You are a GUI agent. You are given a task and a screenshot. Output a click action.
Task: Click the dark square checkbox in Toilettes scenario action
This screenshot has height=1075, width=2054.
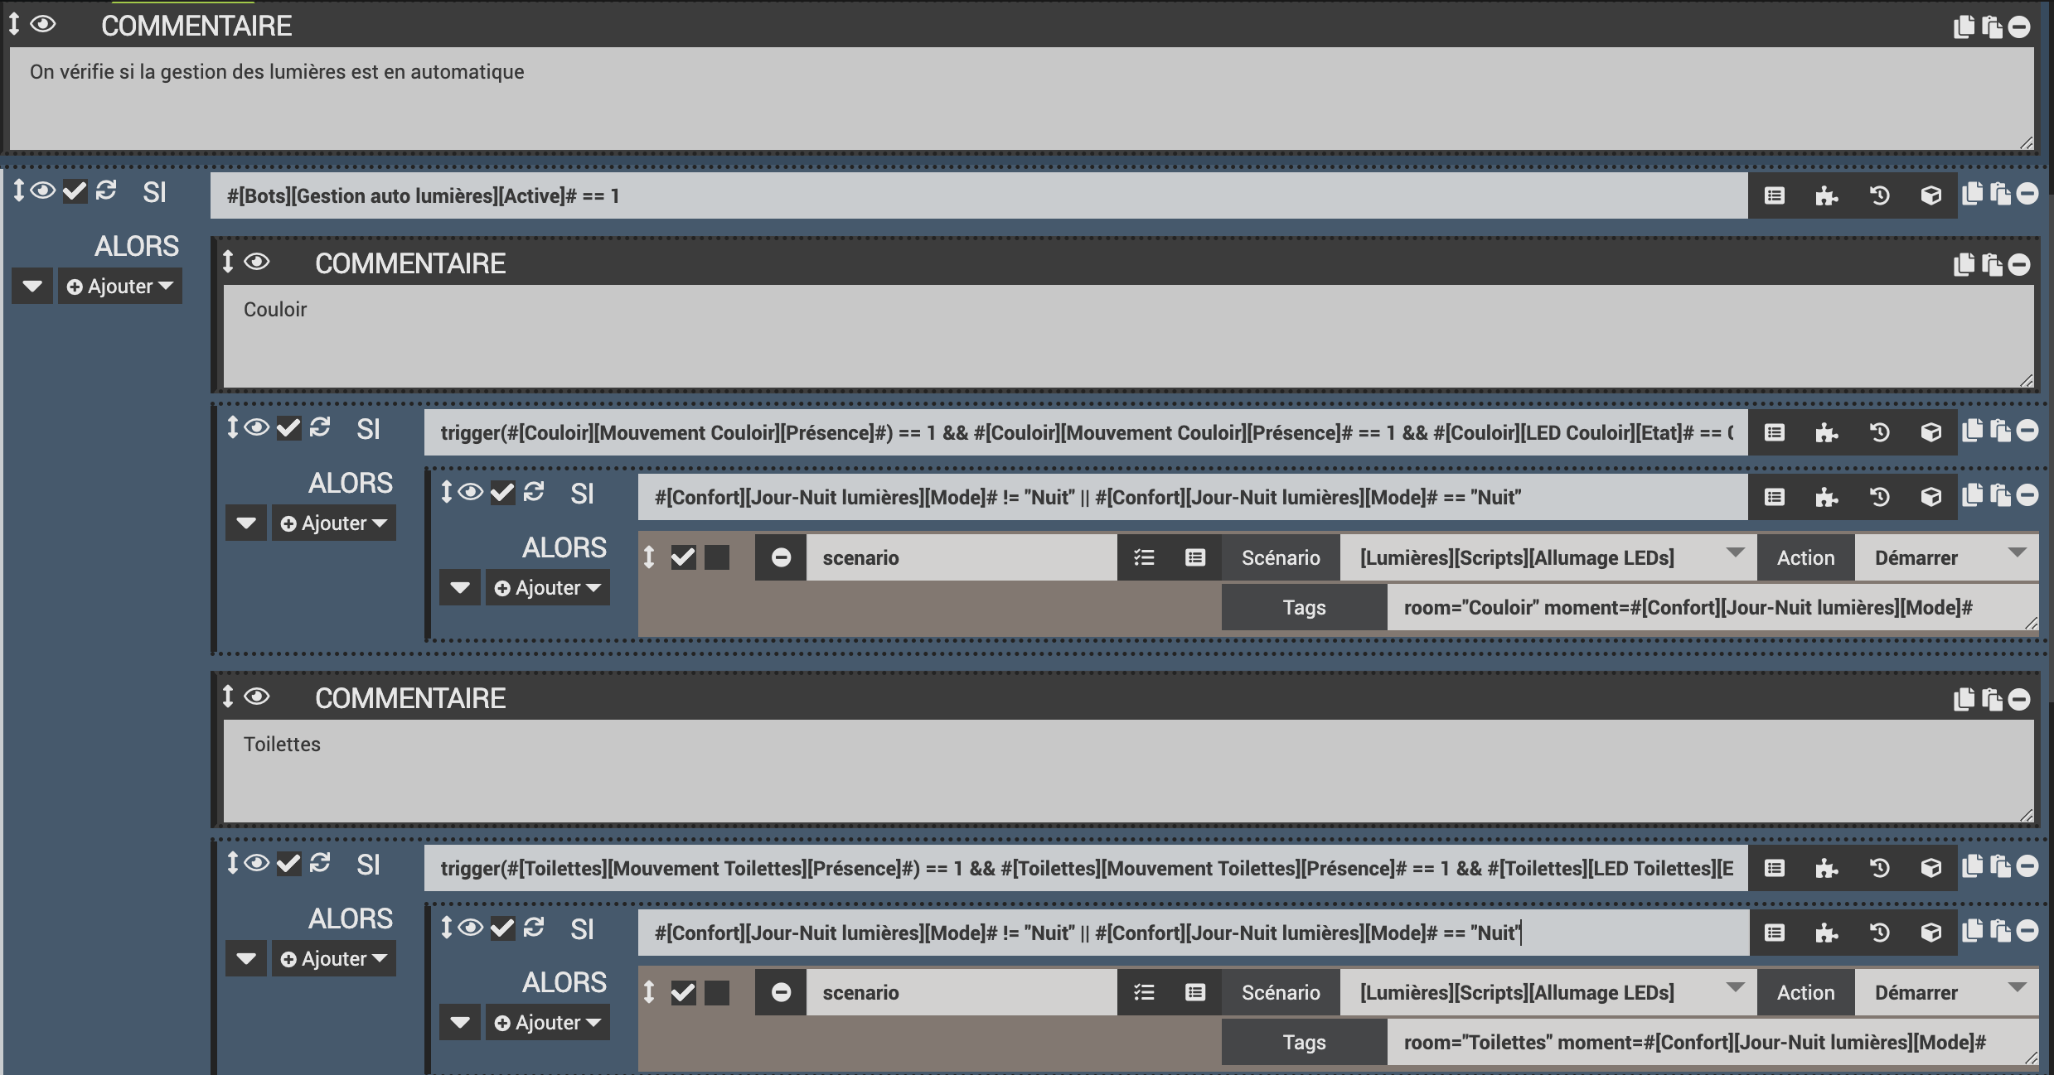pyautogui.click(x=717, y=992)
